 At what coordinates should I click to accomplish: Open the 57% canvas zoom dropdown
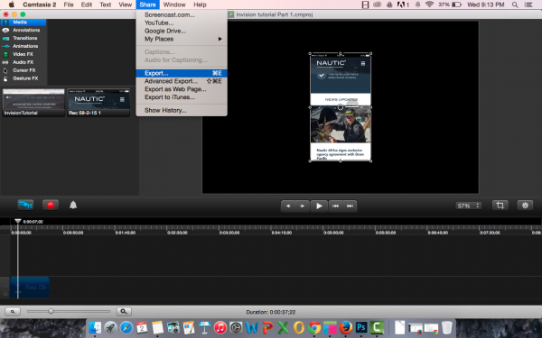click(x=468, y=206)
